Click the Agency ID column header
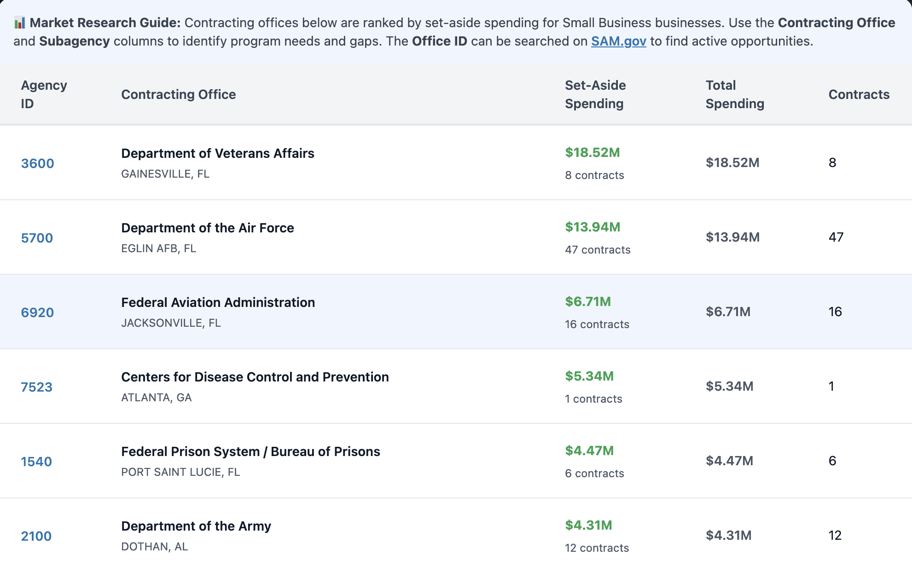The image size is (912, 572). click(x=44, y=94)
